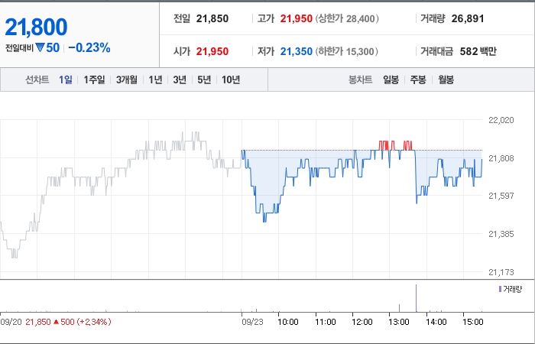Viewport: 535px width, 344px height.
Task: Click the tallest volume bar near 13:30
Action: [x=417, y=298]
